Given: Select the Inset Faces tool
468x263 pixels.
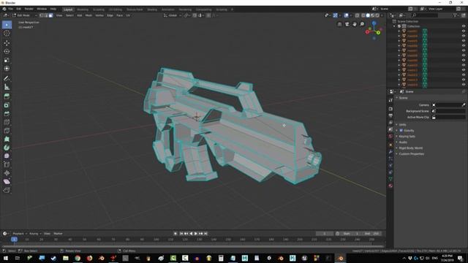Looking at the screenshot, I should 7,105.
